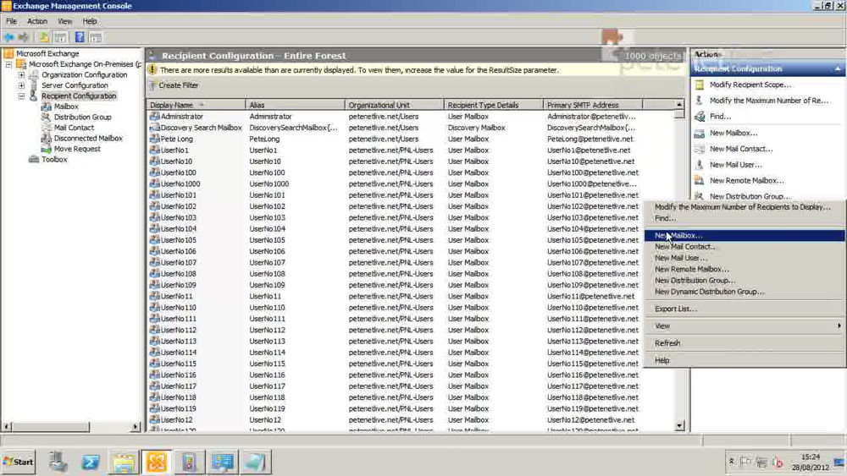Click the Create Filter funnel icon
The height and width of the screenshot is (476, 847).
click(152, 85)
